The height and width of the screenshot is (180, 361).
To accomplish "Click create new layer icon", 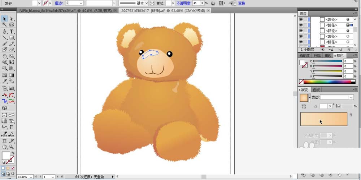I will click(340, 50).
